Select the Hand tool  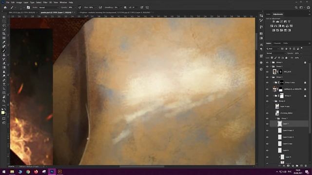[4, 97]
